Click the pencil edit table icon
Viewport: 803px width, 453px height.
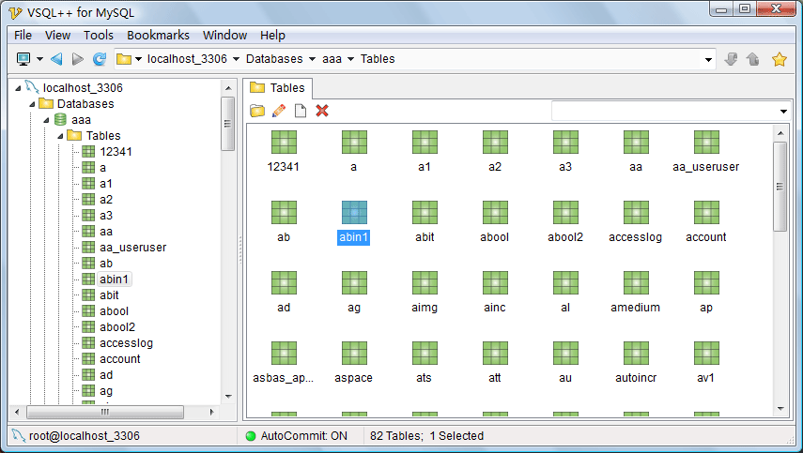278,111
